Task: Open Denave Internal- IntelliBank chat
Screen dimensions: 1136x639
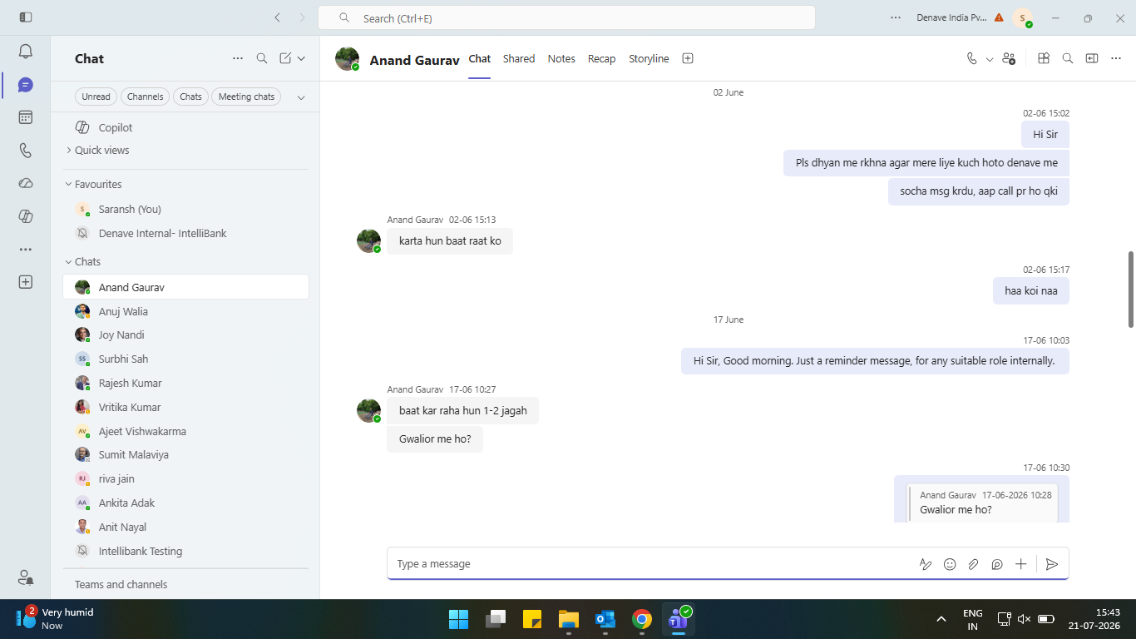Action: coord(185,234)
